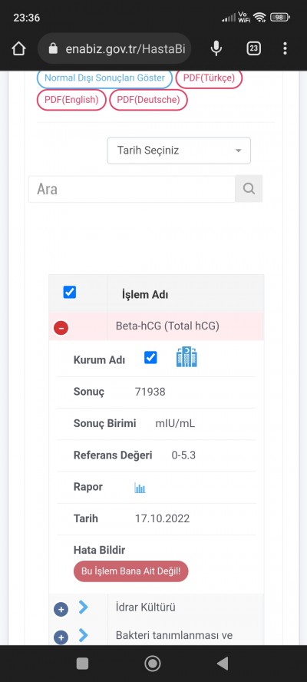Open the browser tab switcher showing 23
This screenshot has width=307, height=682.
pyautogui.click(x=254, y=48)
